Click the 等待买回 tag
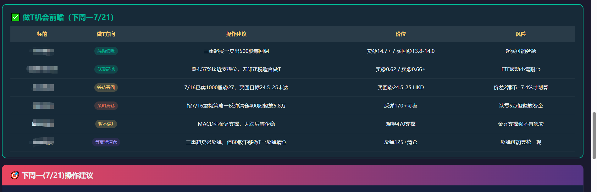The image size is (597, 192). pos(106,87)
